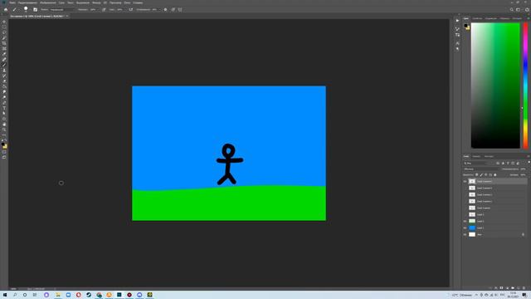Viewport: 531px width, 299px height.
Task: Open the brush Mode dropdown
Action: pyautogui.click(x=63, y=9)
